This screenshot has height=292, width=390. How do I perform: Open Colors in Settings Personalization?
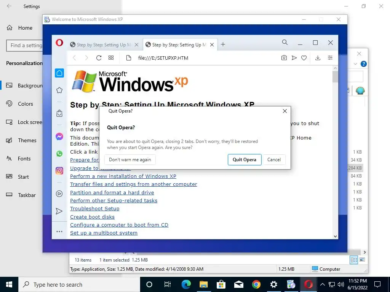[20, 104]
